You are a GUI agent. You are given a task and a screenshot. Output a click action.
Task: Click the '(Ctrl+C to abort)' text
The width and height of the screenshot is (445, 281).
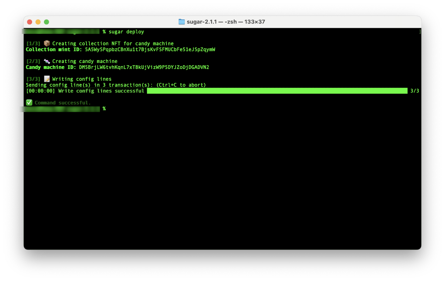pos(181,85)
